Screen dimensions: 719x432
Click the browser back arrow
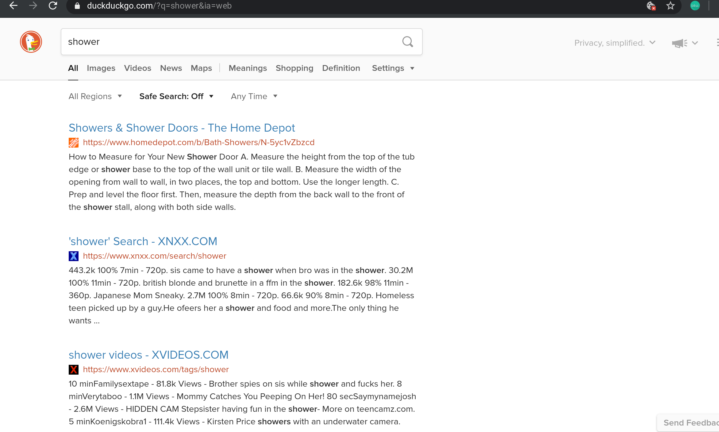13,6
